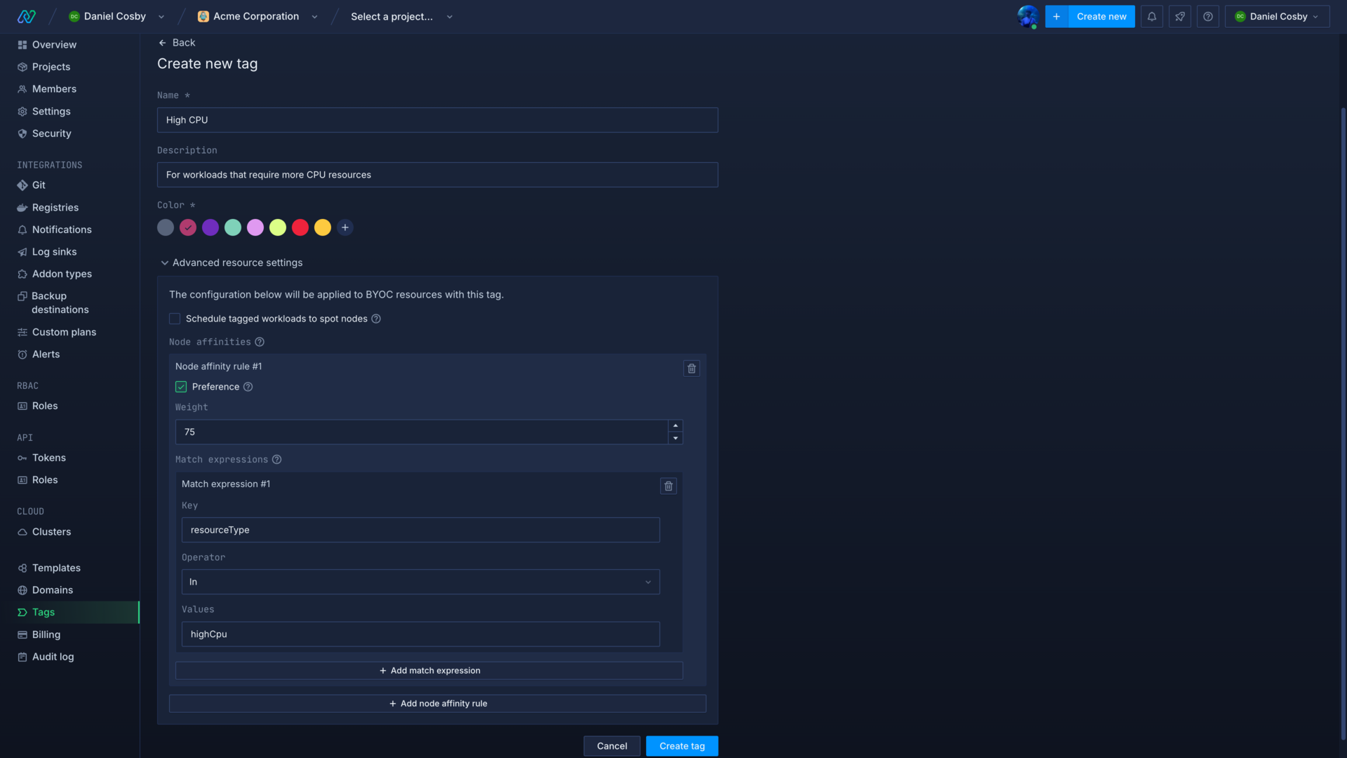Open Daniel Cosby account menu at top right

[x=1277, y=16]
